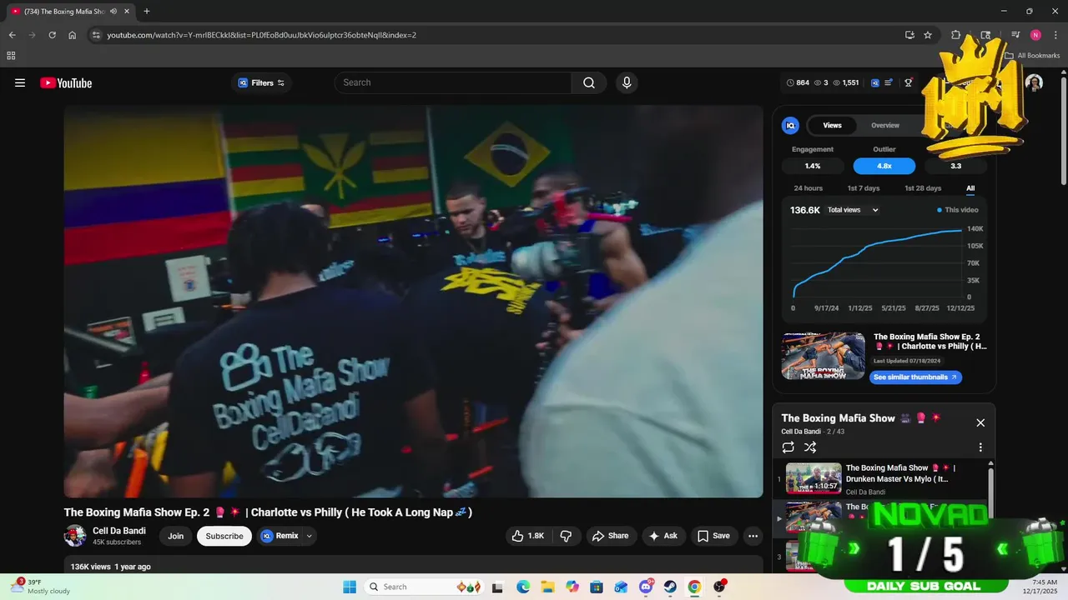The height and width of the screenshot is (600, 1068).
Task: Toggle playlist shuffle icon
Action: pyautogui.click(x=810, y=447)
